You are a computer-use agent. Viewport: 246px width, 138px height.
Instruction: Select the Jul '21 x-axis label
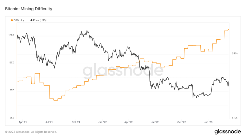click(x=49, y=122)
